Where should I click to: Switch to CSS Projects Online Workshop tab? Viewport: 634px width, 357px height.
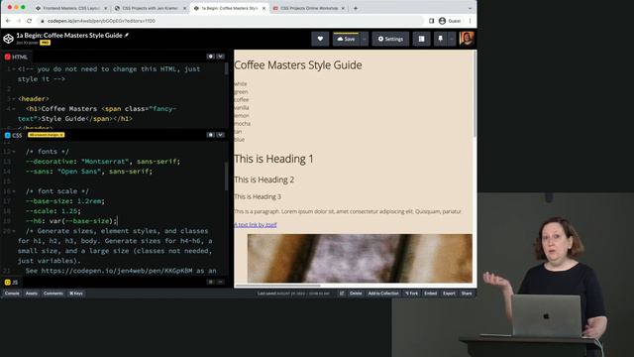point(308,8)
